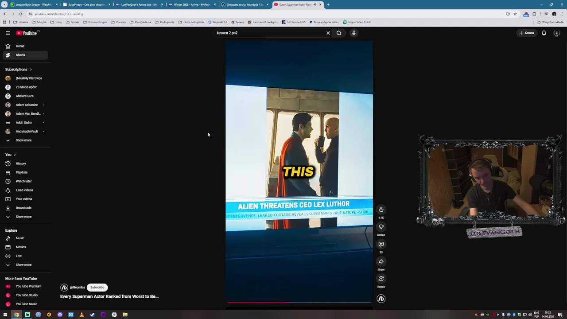Image resolution: width=567 pixels, height=319 pixels.
Task: Expand Show more under Subscriptions
Action: tap(24, 140)
